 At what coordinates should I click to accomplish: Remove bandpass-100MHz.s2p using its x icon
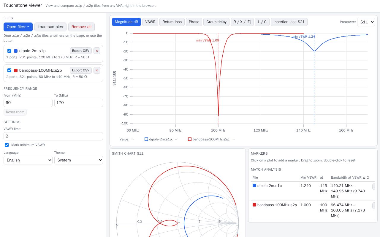97,70
